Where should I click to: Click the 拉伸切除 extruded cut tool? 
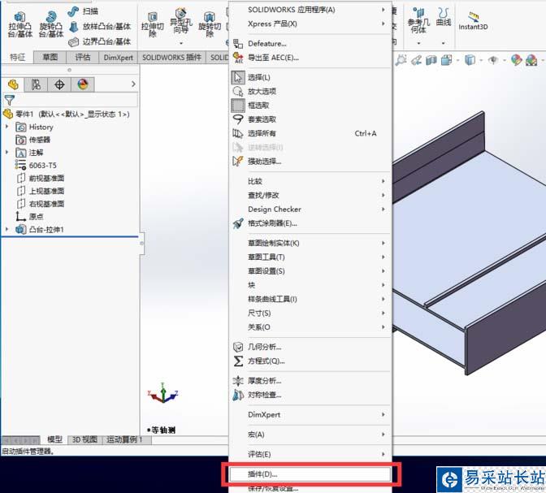[x=152, y=25]
